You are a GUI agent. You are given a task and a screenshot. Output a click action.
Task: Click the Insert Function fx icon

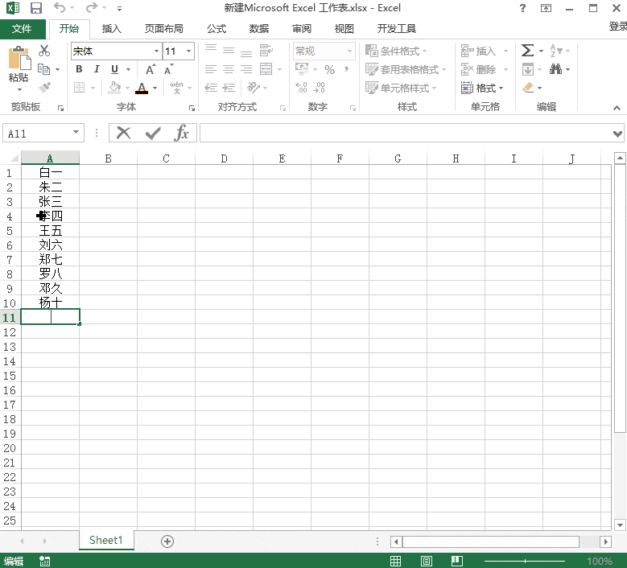181,133
